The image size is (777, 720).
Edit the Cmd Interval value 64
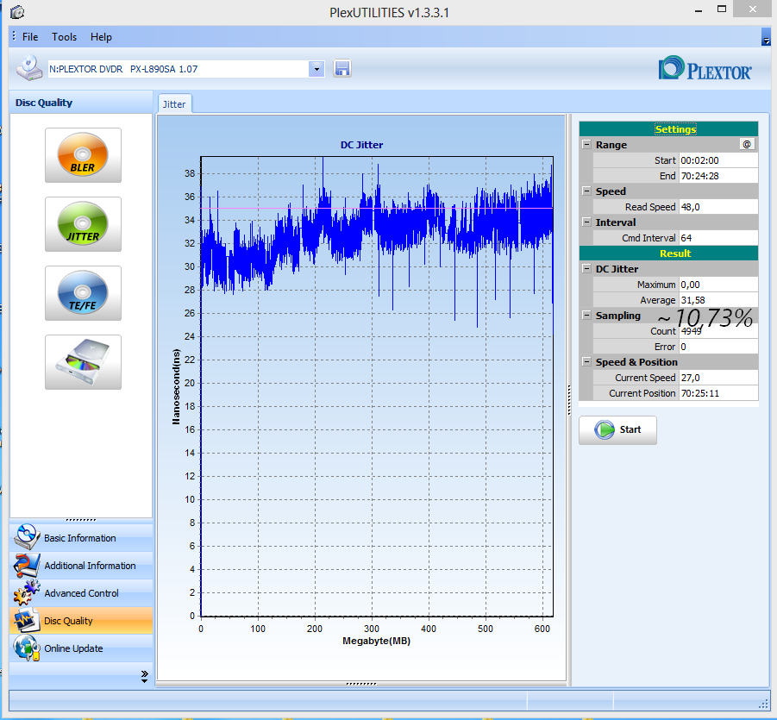point(718,238)
